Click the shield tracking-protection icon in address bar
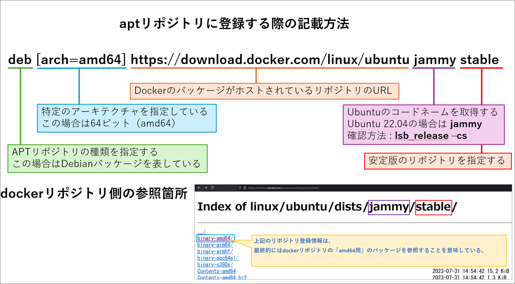Image resolution: width=515 pixels, height=284 pixels. (240, 188)
